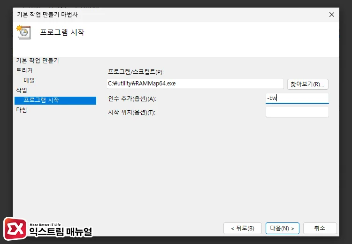352x244 pixels.
Task: Click the 프로그램 시작 header title
Action: tap(62, 32)
